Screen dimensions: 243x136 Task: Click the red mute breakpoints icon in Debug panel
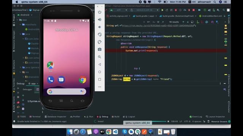tap(18, 102)
